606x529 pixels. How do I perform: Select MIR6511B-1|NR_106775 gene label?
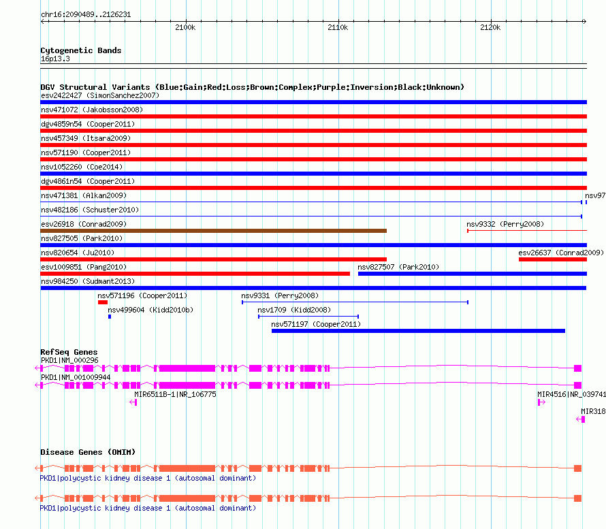pos(175,394)
